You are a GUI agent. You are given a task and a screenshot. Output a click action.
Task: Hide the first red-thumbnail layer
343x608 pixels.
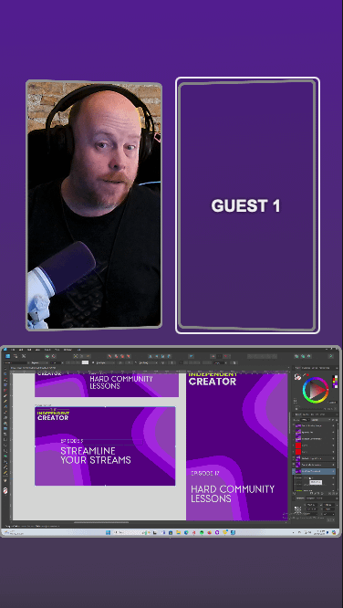(333, 446)
